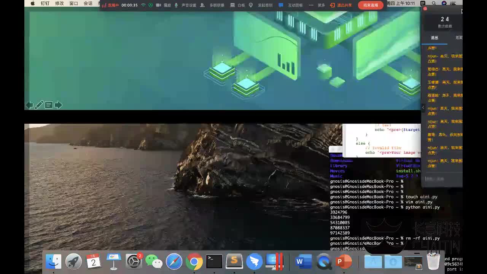Open Finder from the Dock
This screenshot has height=274, width=487.
(54, 261)
